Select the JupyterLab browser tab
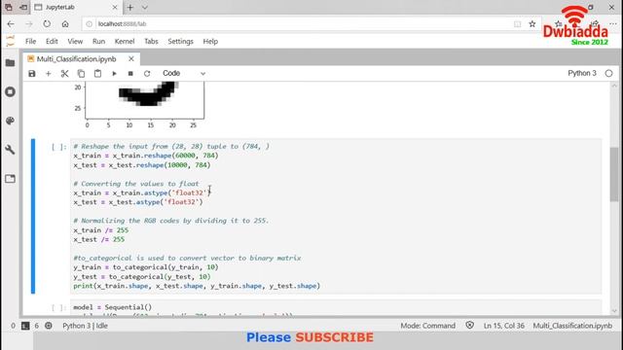 76,7
